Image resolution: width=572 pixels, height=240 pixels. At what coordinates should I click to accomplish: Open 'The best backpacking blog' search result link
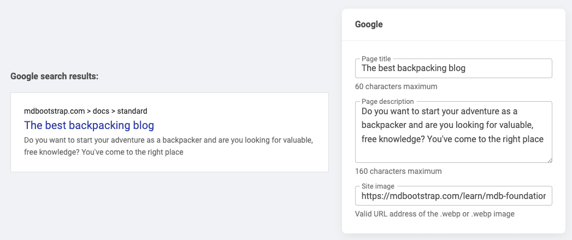pos(89,125)
